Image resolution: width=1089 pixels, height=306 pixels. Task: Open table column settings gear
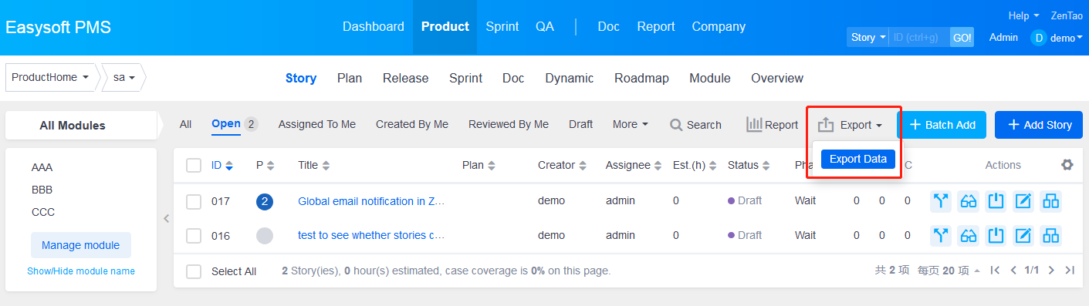tap(1067, 165)
